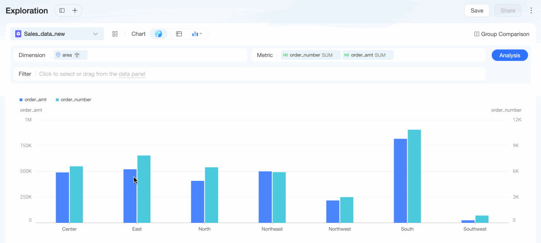Click the Analysis button
This screenshot has height=243, width=541.
[510, 55]
